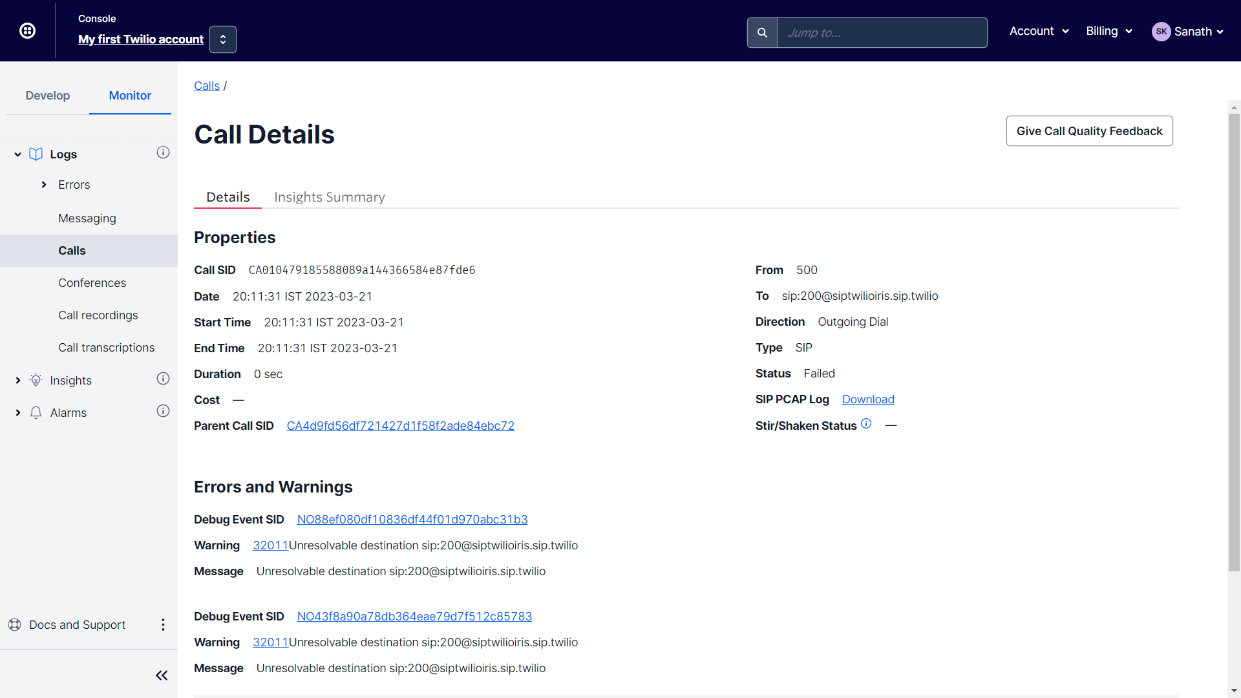
Task: Click the page vertical scrollbar thumb
Action: pyautogui.click(x=1234, y=343)
